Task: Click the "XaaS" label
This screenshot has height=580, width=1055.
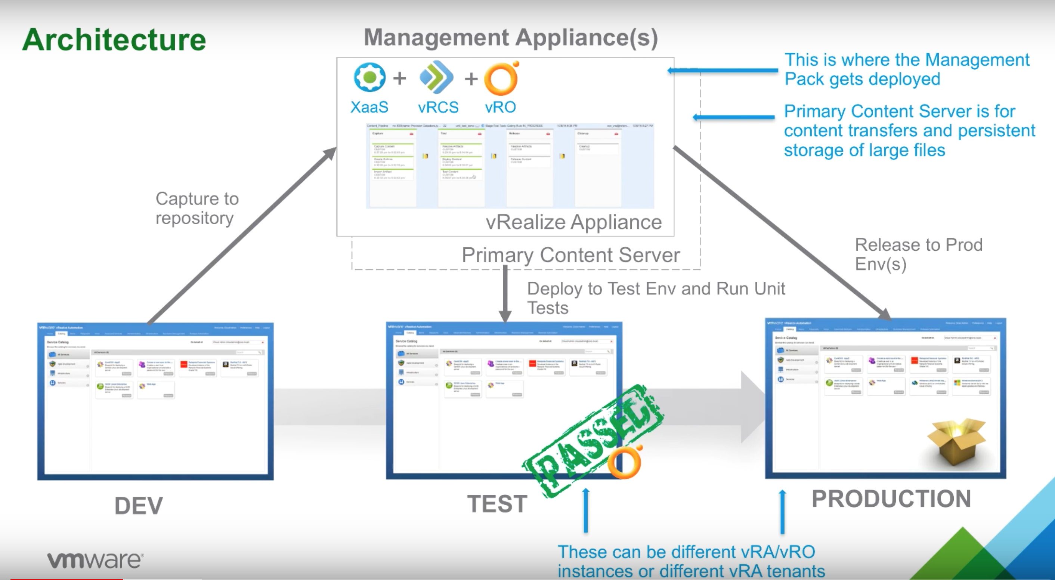Action: click(x=369, y=107)
